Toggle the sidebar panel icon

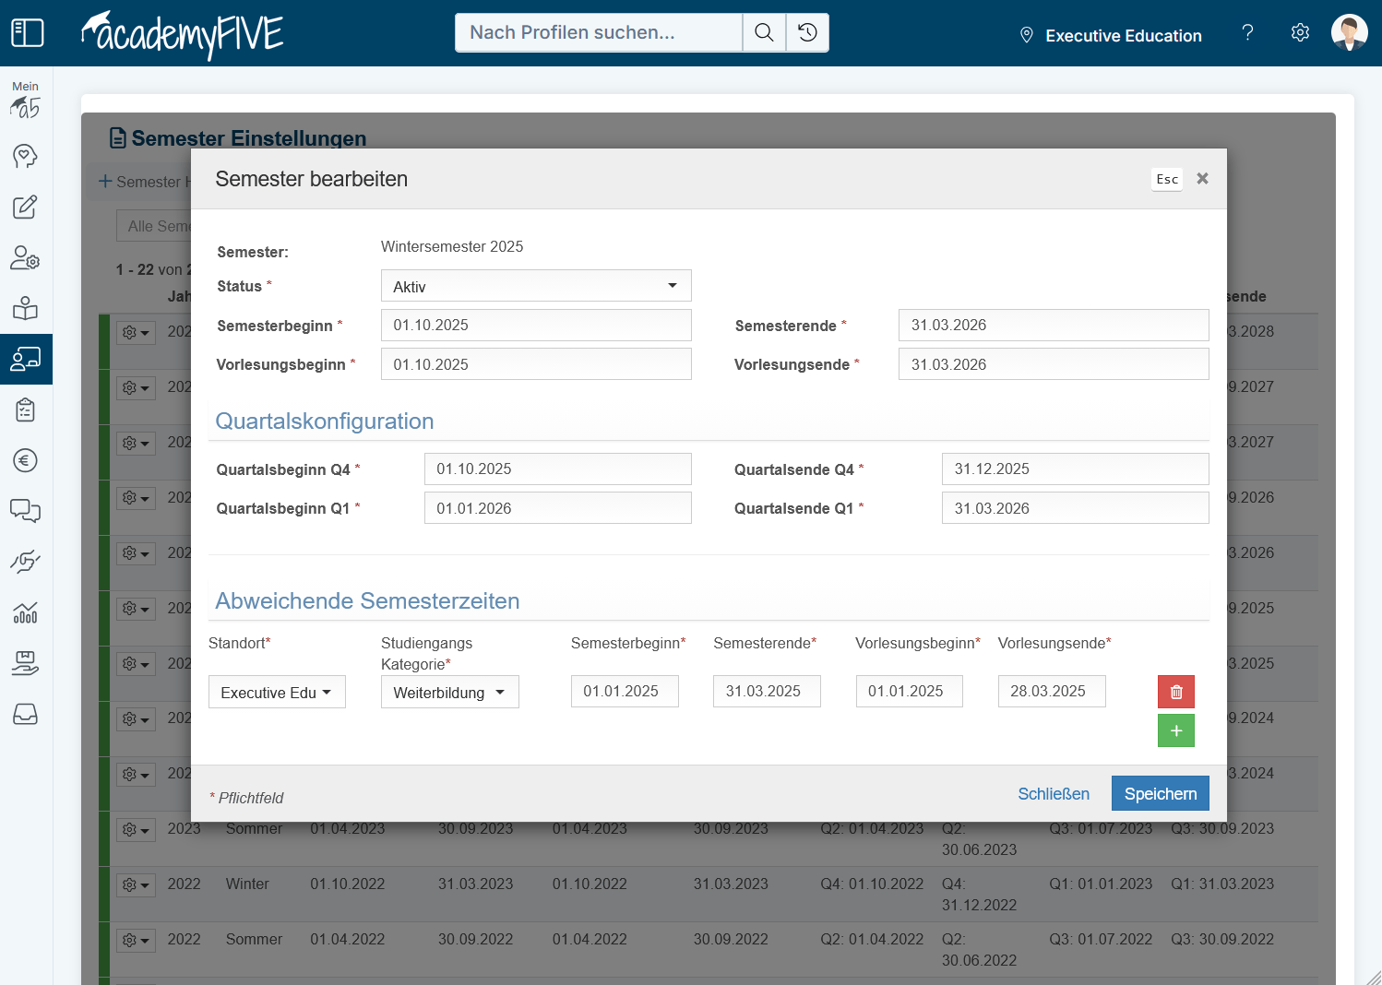[27, 32]
